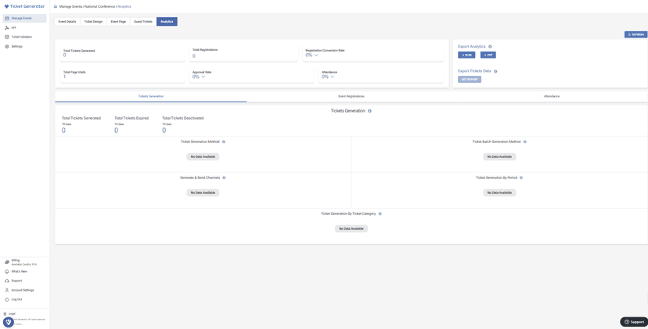648x329 pixels.
Task: Click the Total Page Visits summary card
Action: tap(123, 75)
